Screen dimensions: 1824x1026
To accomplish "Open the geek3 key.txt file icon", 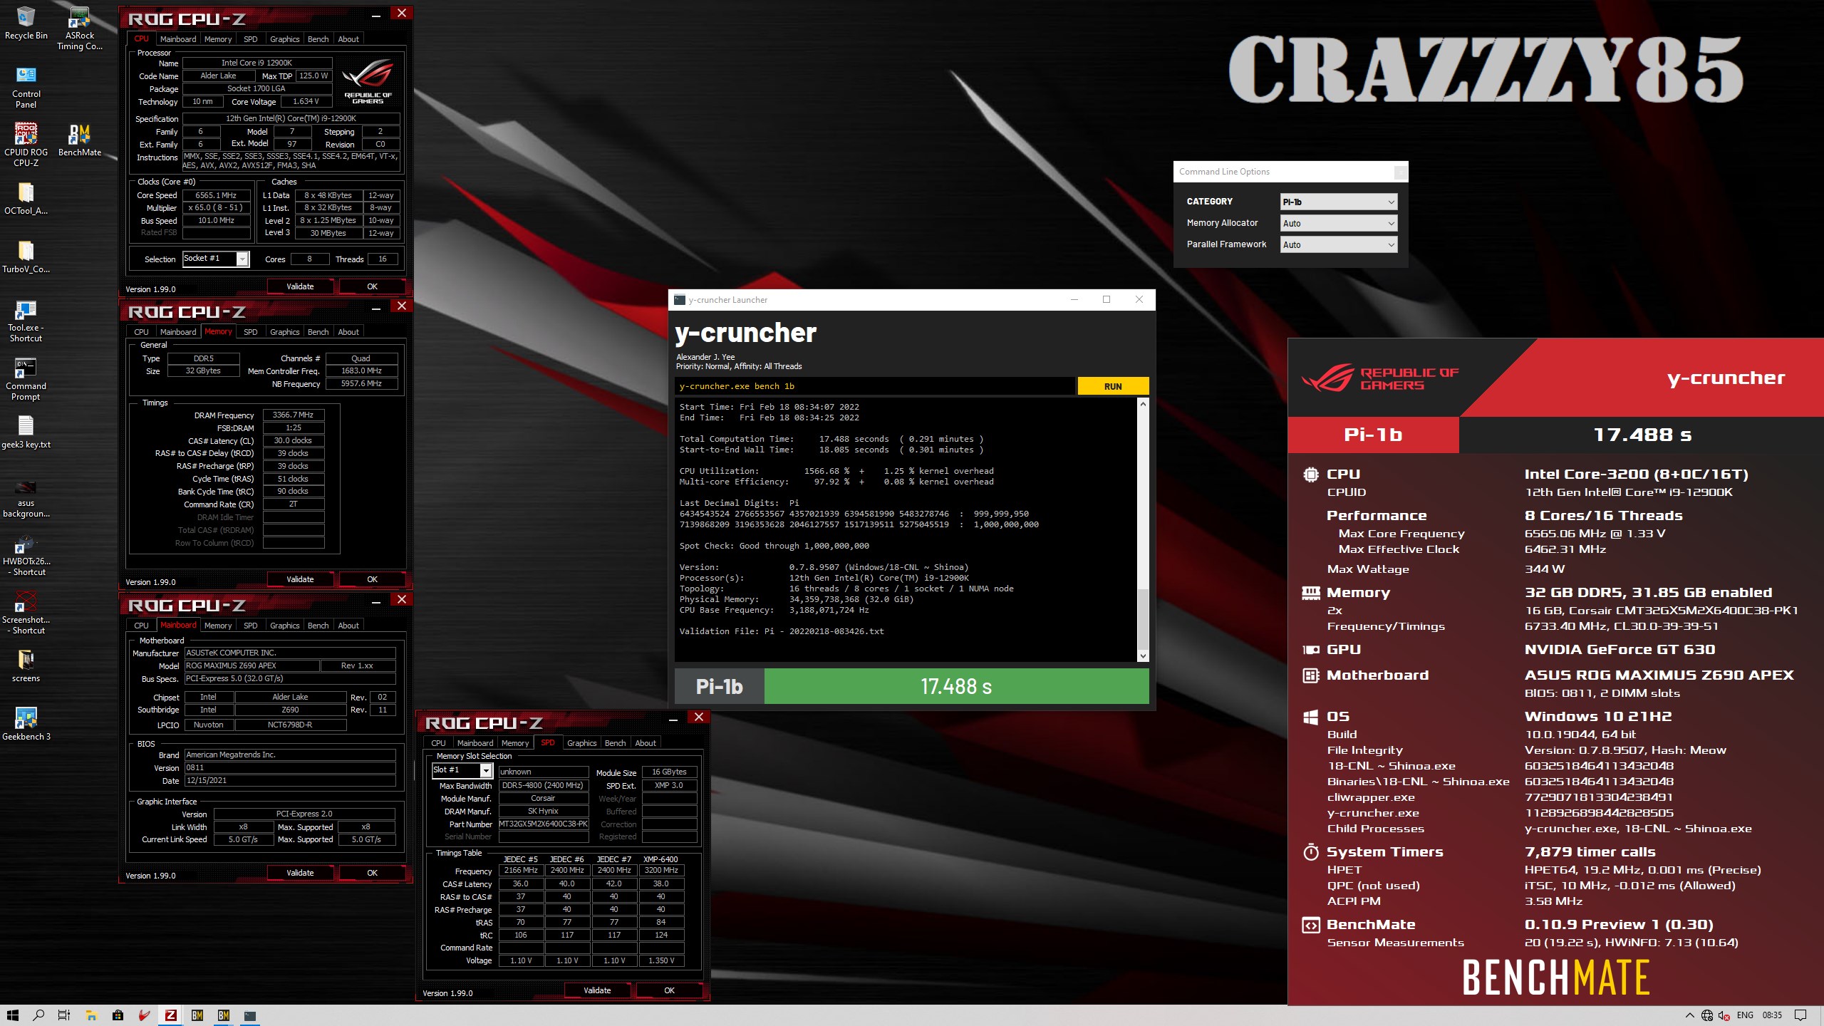I will pyautogui.click(x=26, y=432).
